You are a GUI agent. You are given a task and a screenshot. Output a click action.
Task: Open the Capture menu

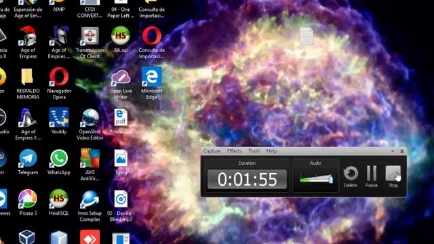(212, 151)
